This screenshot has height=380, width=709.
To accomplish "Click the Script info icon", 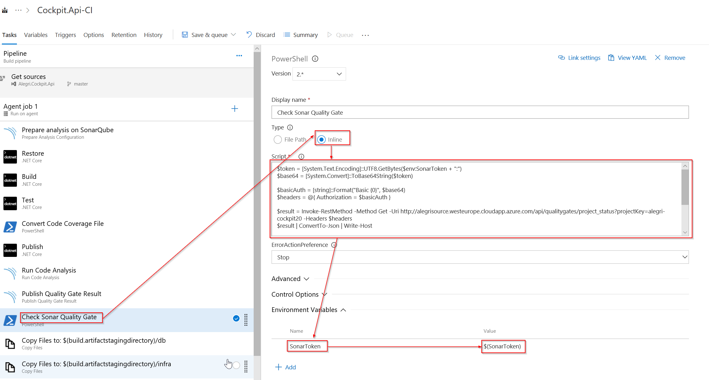I will [301, 156].
